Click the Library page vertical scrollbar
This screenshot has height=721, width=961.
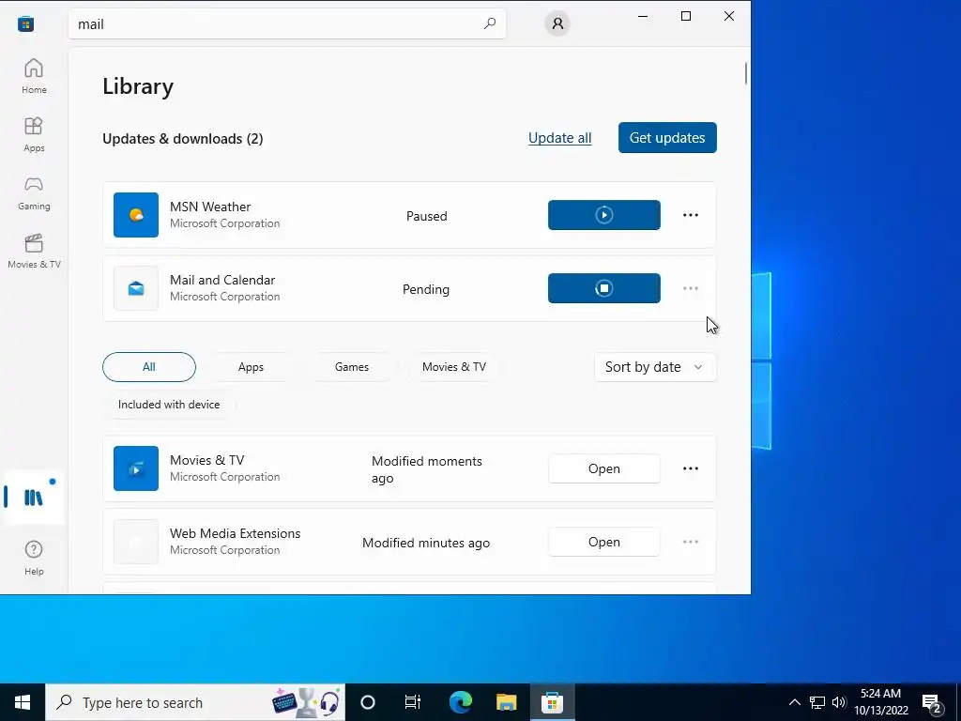745,73
